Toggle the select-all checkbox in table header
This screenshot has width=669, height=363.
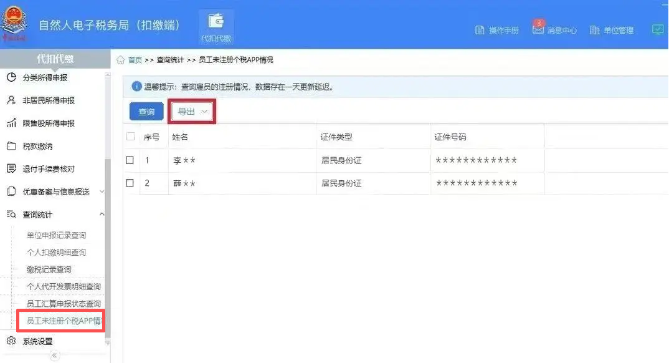point(130,137)
